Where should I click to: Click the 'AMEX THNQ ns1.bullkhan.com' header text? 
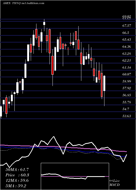(x=23, y=3)
